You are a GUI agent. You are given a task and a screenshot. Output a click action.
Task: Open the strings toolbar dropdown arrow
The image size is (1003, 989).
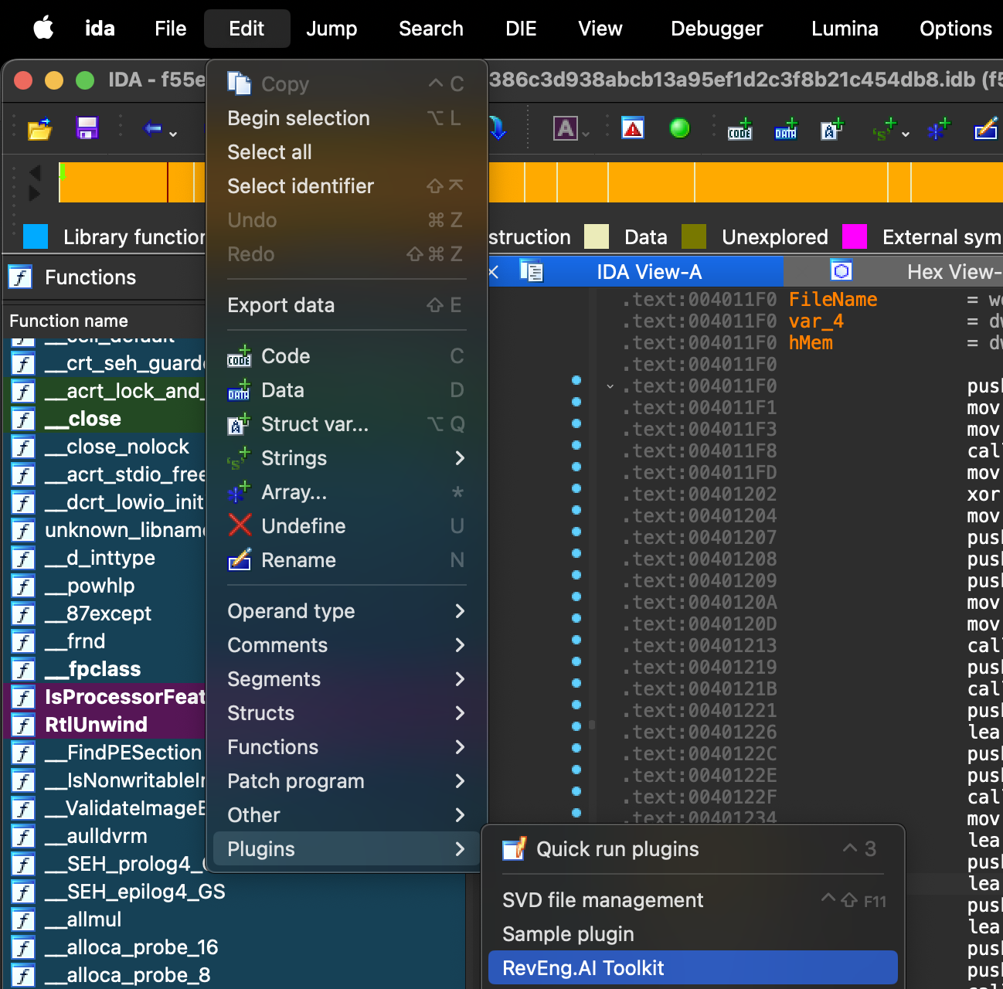906,134
